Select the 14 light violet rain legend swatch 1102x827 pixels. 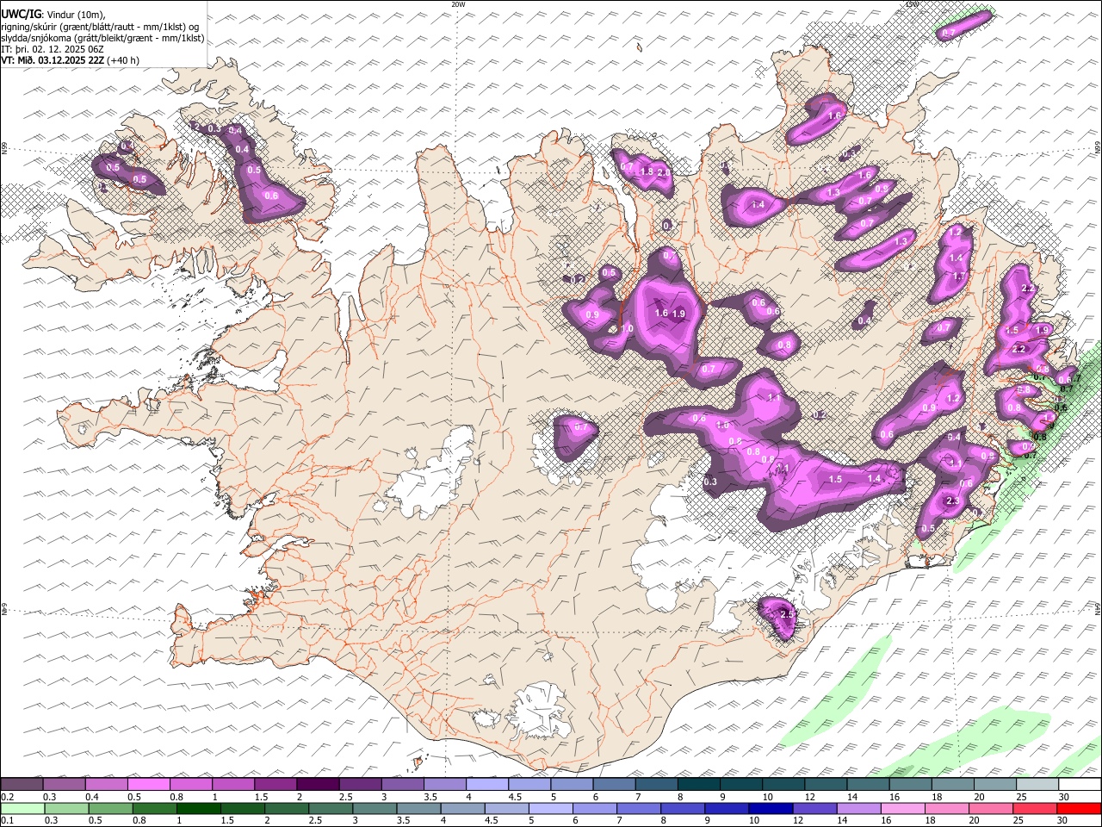click(857, 808)
